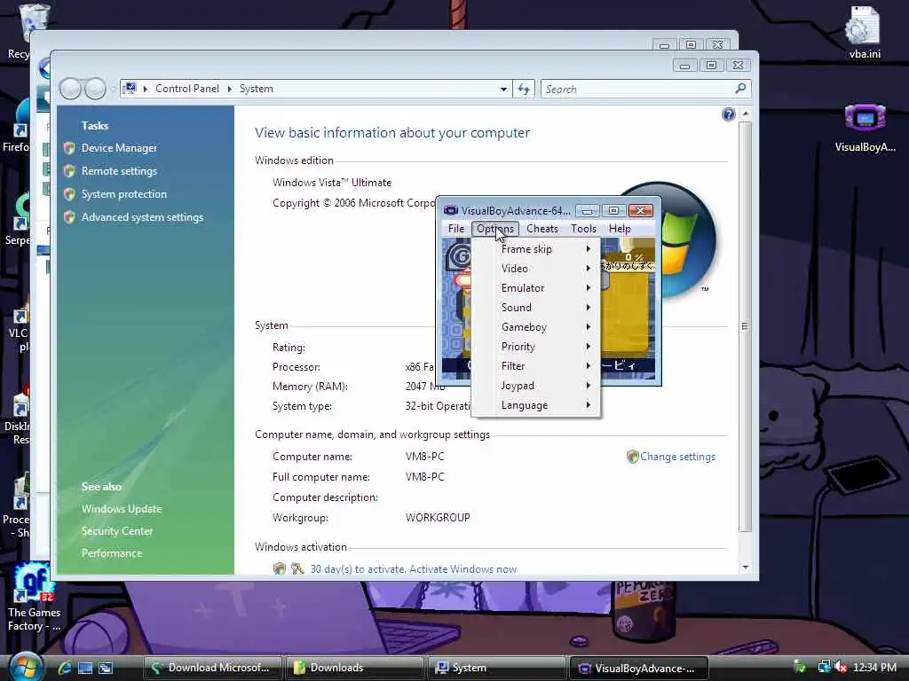This screenshot has width=909, height=681.
Task: Open Advanced system settings
Action: click(142, 218)
